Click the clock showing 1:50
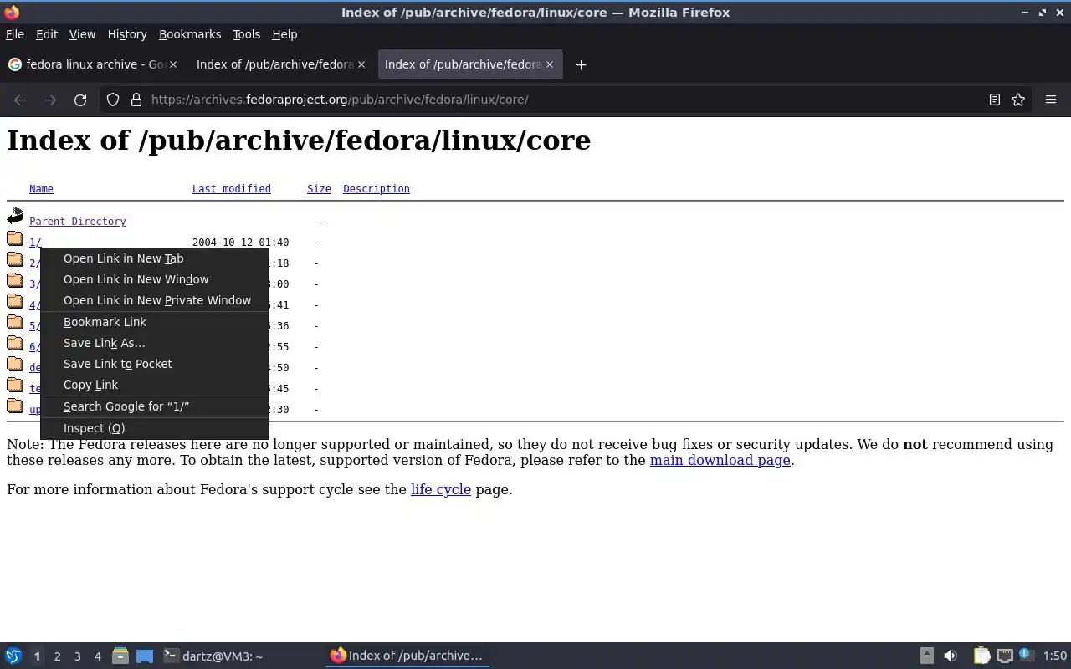This screenshot has height=669, width=1071. click(x=1055, y=656)
